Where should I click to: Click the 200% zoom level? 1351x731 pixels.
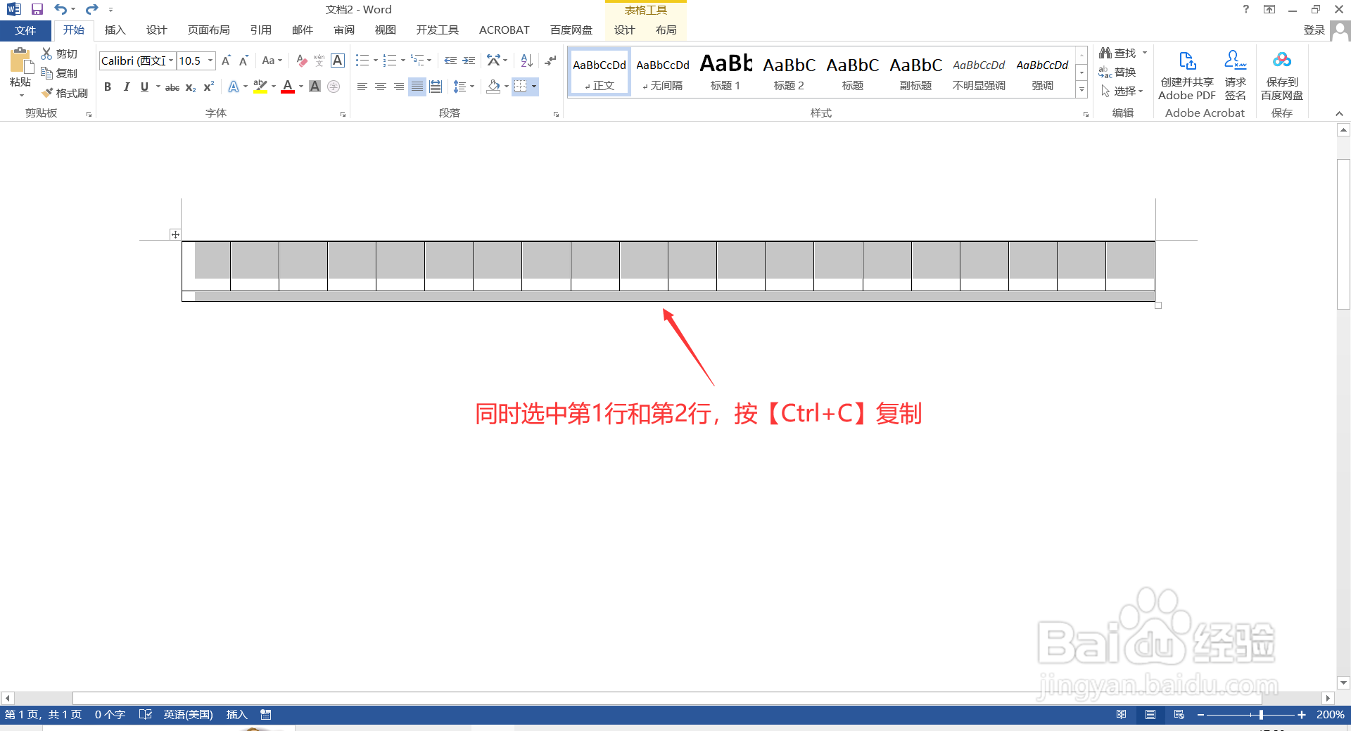coord(1330,715)
